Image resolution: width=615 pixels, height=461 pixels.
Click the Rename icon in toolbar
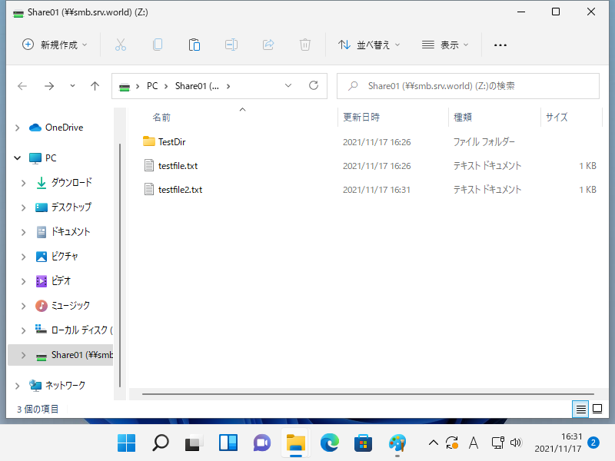[231, 45]
